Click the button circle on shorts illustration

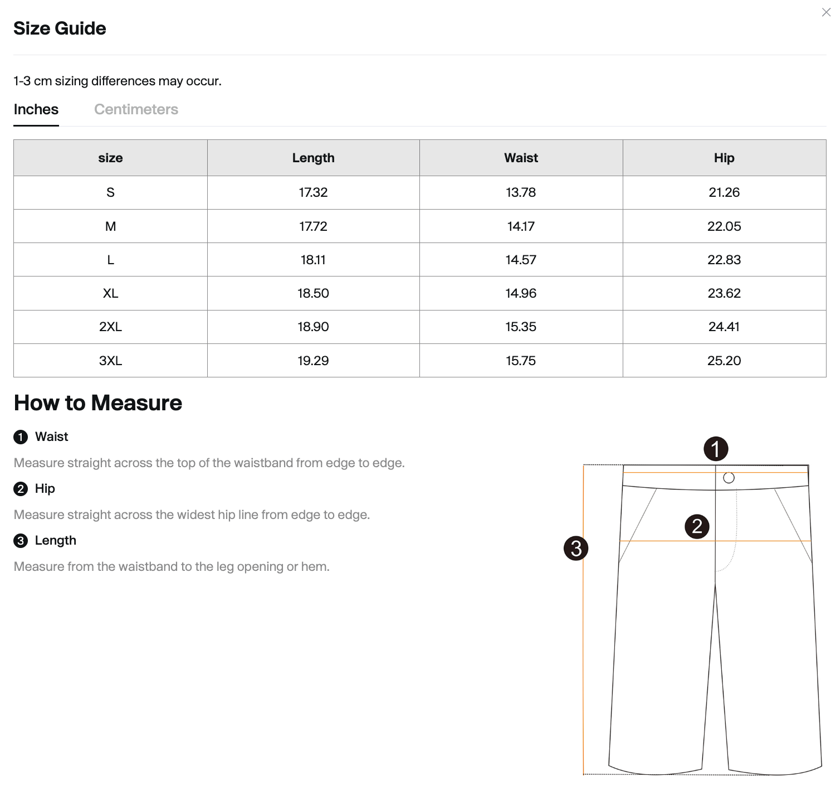coord(729,478)
